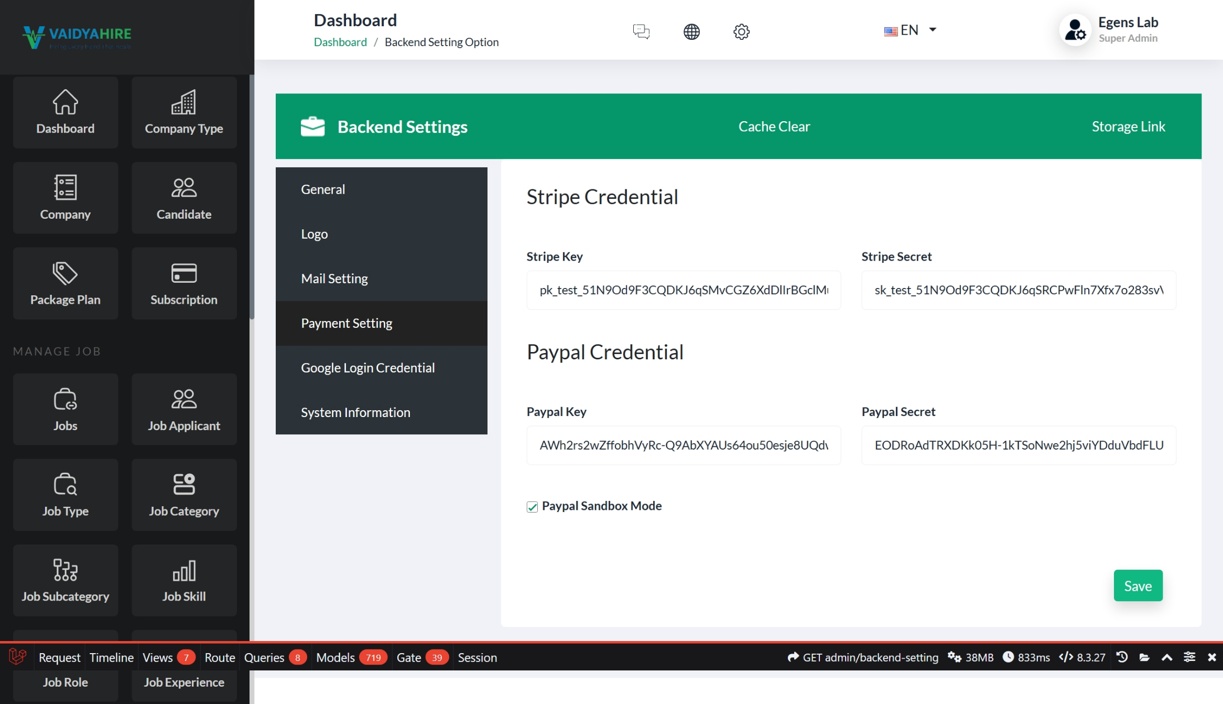This screenshot has width=1223, height=704.
Task: Open the Subscription sidebar tile
Action: click(183, 283)
